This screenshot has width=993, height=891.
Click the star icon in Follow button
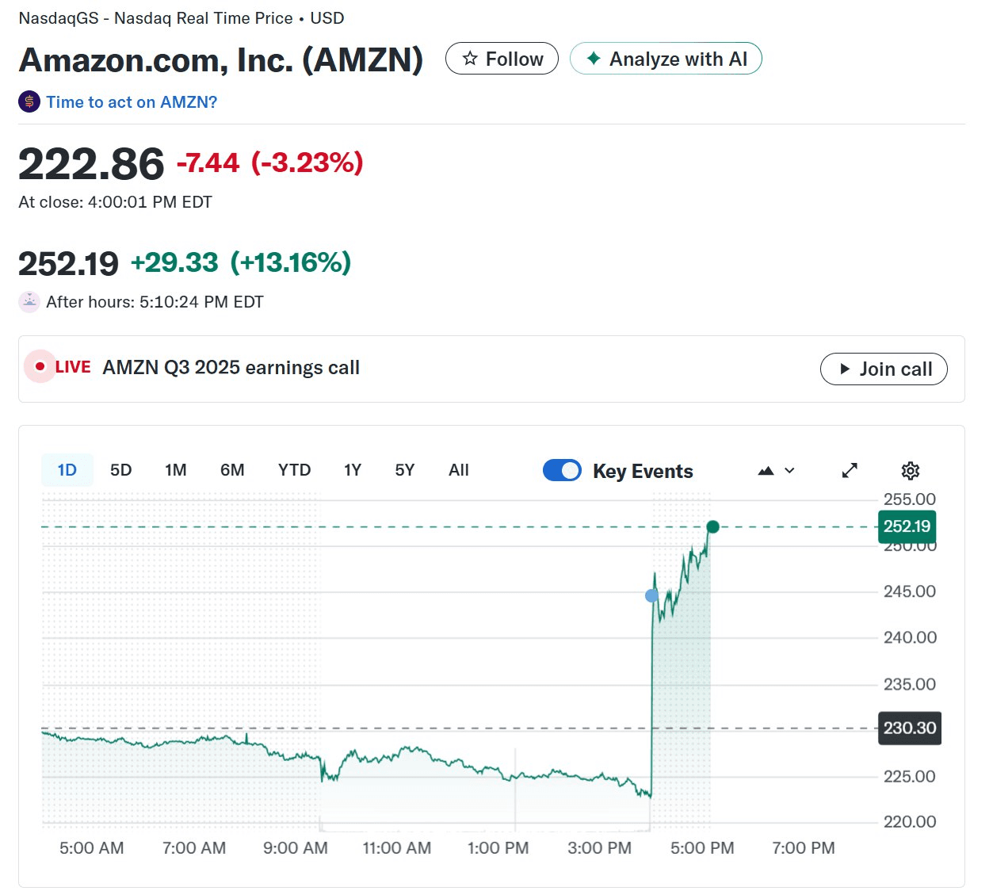pos(470,59)
